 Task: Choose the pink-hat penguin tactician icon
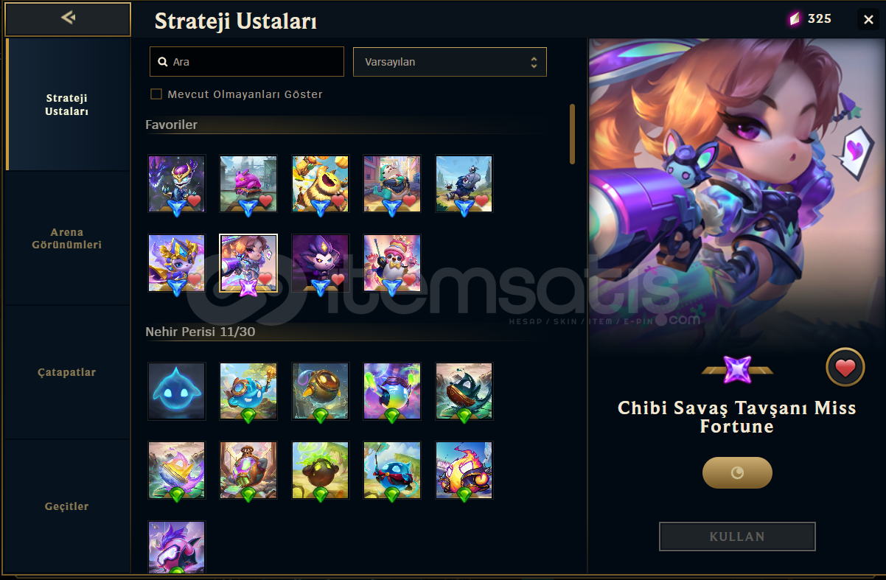[x=392, y=263]
